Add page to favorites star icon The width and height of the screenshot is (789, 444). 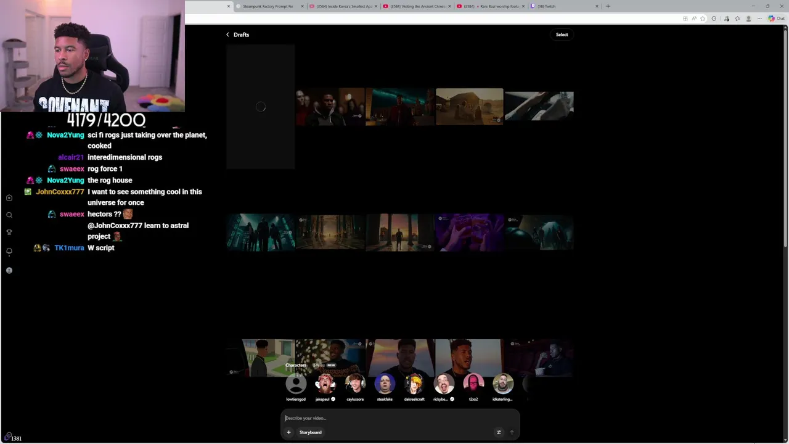[704, 18]
